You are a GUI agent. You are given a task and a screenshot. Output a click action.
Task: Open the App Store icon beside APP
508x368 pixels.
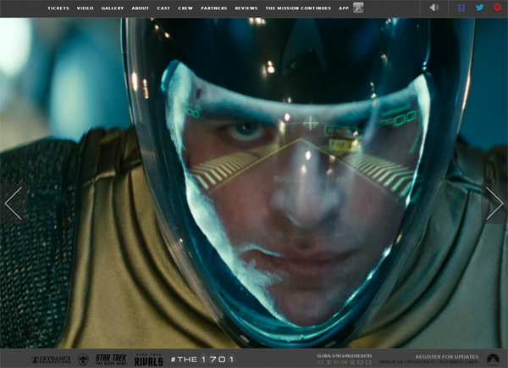(358, 8)
